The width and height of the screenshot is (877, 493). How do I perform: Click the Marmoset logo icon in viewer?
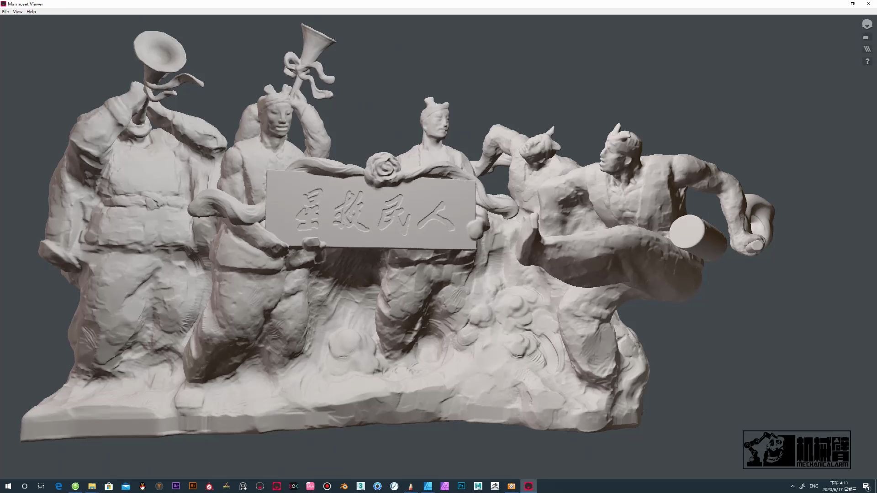tap(867, 24)
